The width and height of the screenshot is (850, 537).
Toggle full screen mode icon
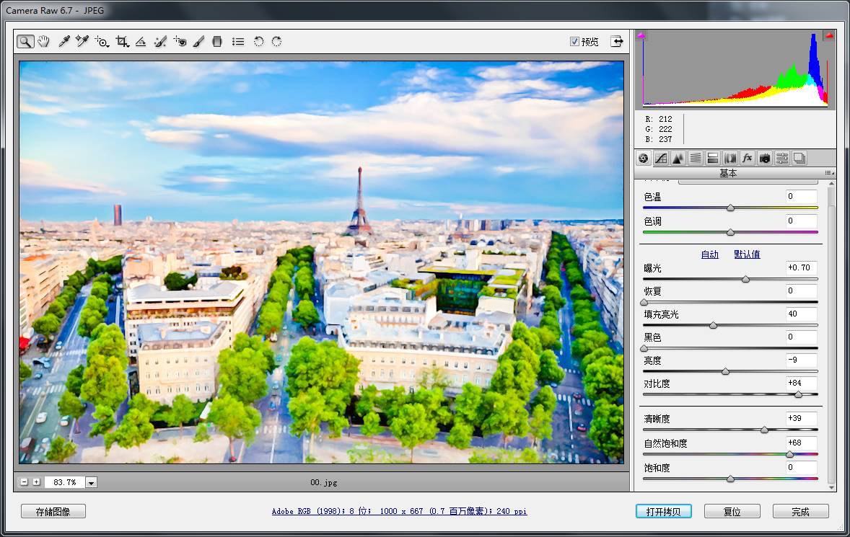(x=617, y=41)
